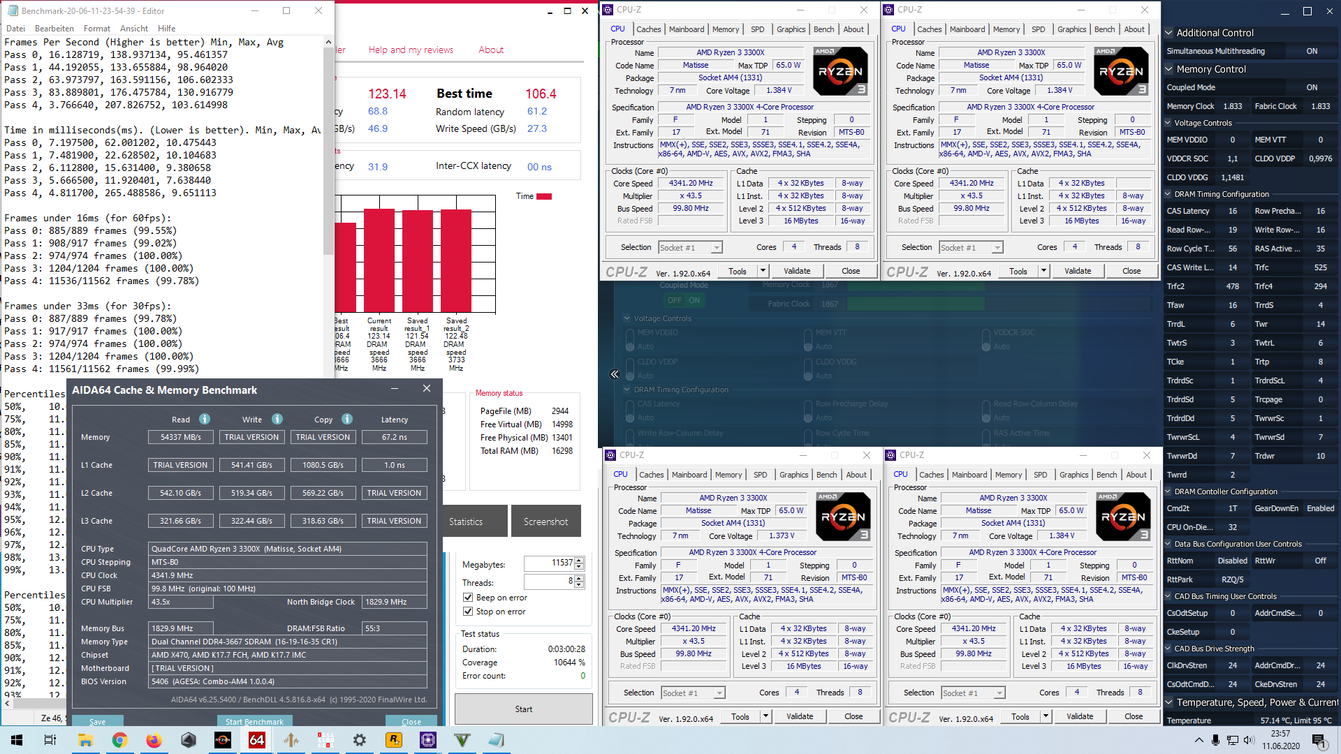
Task: Launch Firefox from the taskbar
Action: [x=154, y=740]
